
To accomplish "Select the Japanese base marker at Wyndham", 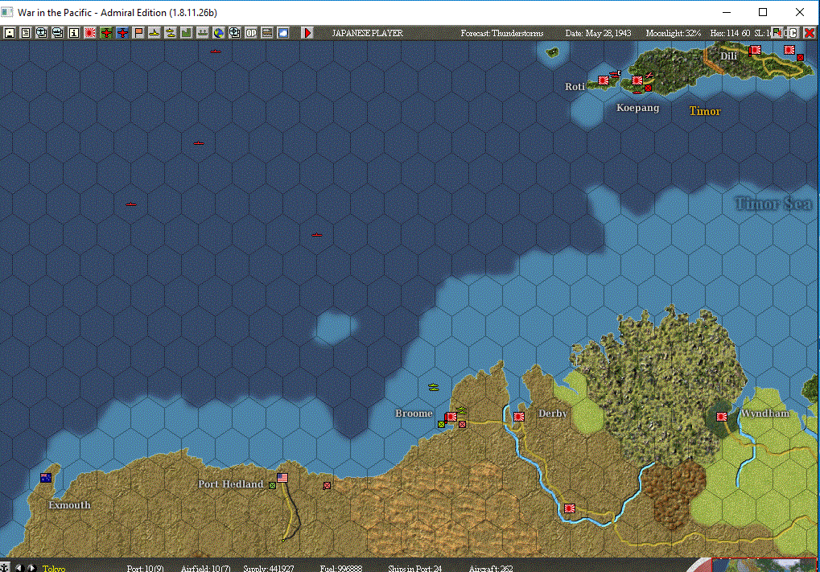I will [x=722, y=417].
